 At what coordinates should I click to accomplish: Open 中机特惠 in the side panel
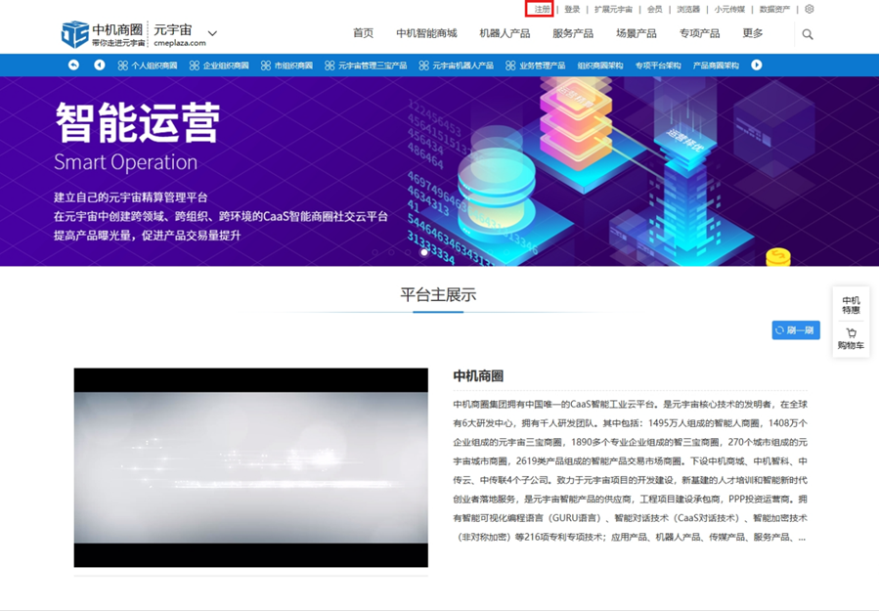point(851,305)
